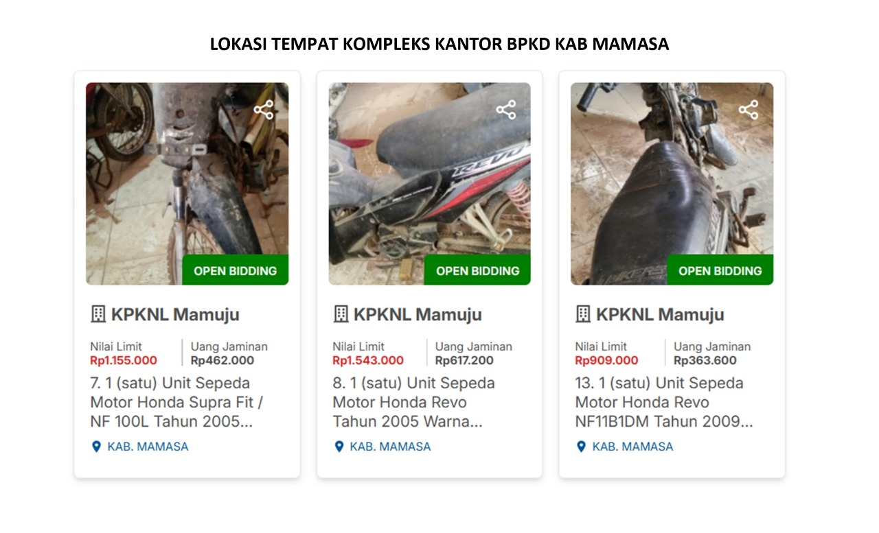The height and width of the screenshot is (533, 879).
Task: Share the Honda Supra Fit listing
Action: [x=264, y=110]
